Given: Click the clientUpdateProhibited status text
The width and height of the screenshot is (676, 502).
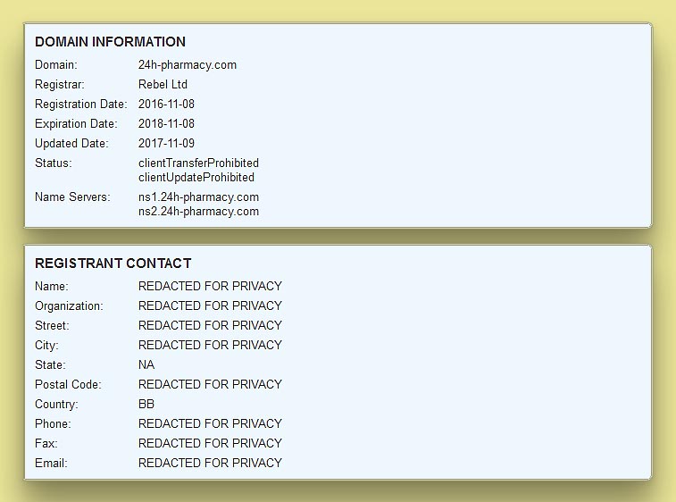Looking at the screenshot, I should point(196,178).
